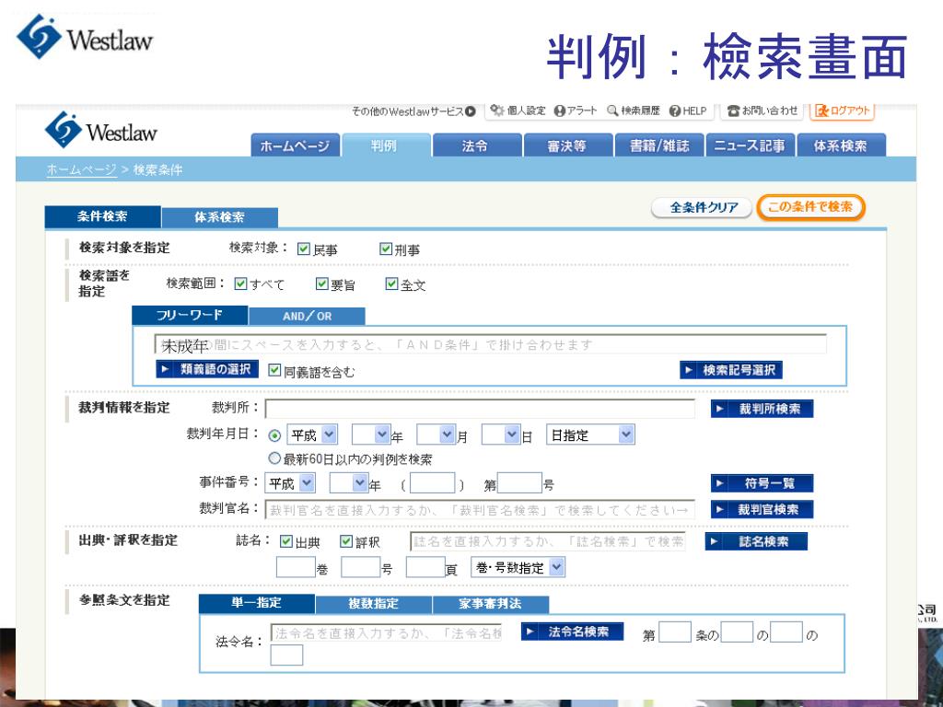Screen dimensions: 943x707
Task: Follow the ホームページ breadcrumb link
Action: pos(82,170)
